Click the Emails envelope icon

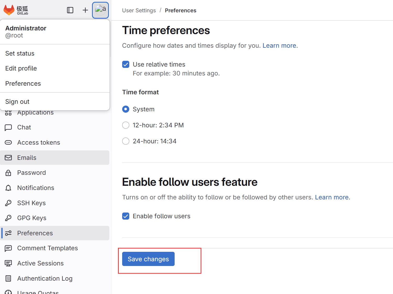tap(8, 158)
